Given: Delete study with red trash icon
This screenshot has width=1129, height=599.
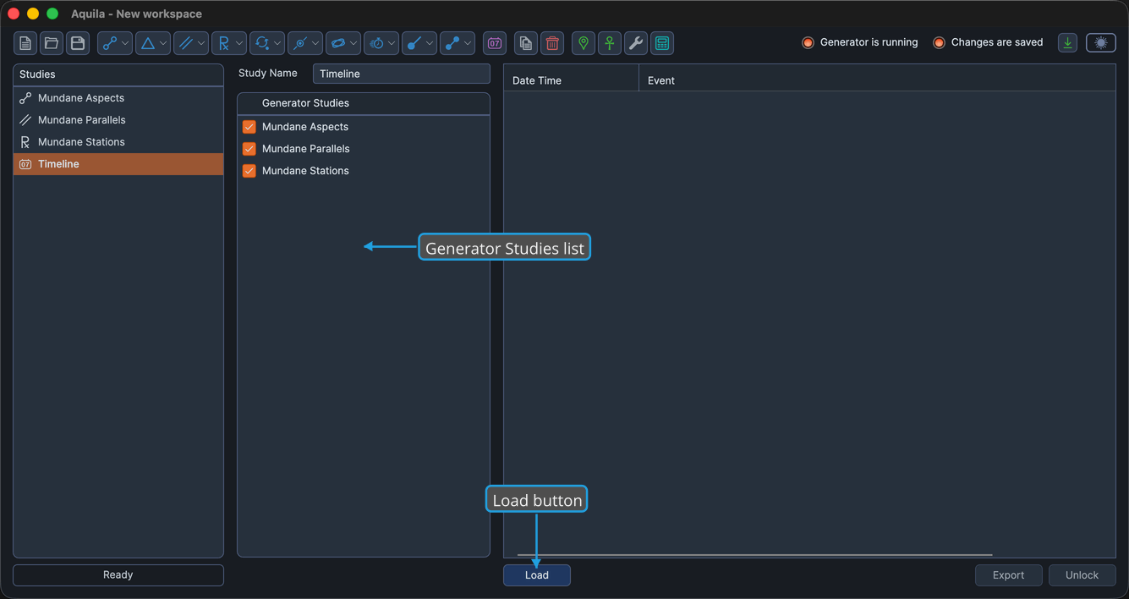Looking at the screenshot, I should coord(552,43).
